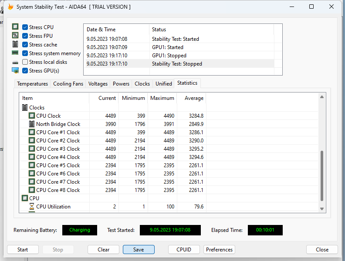Click the CPU Core #8 Clock icon

[x=32, y=190]
